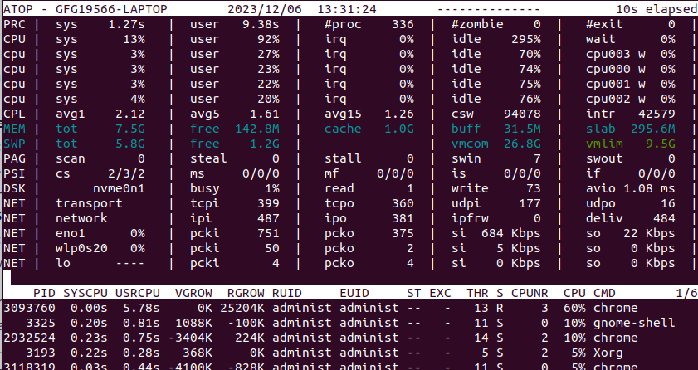698x370 pixels.
Task: Click the wlp0s20 interface name
Action: (81, 248)
